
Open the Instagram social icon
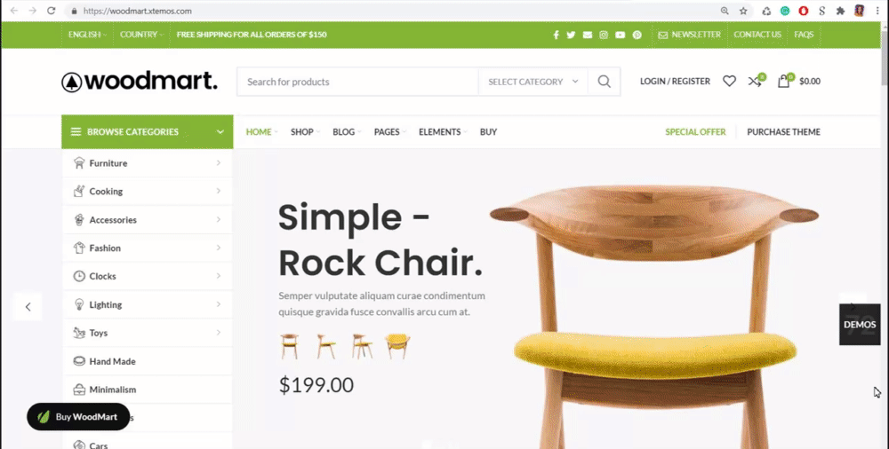(604, 35)
